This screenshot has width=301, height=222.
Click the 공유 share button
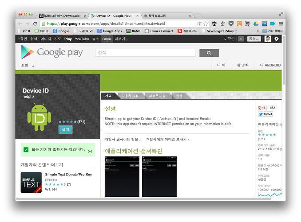pos(254,39)
